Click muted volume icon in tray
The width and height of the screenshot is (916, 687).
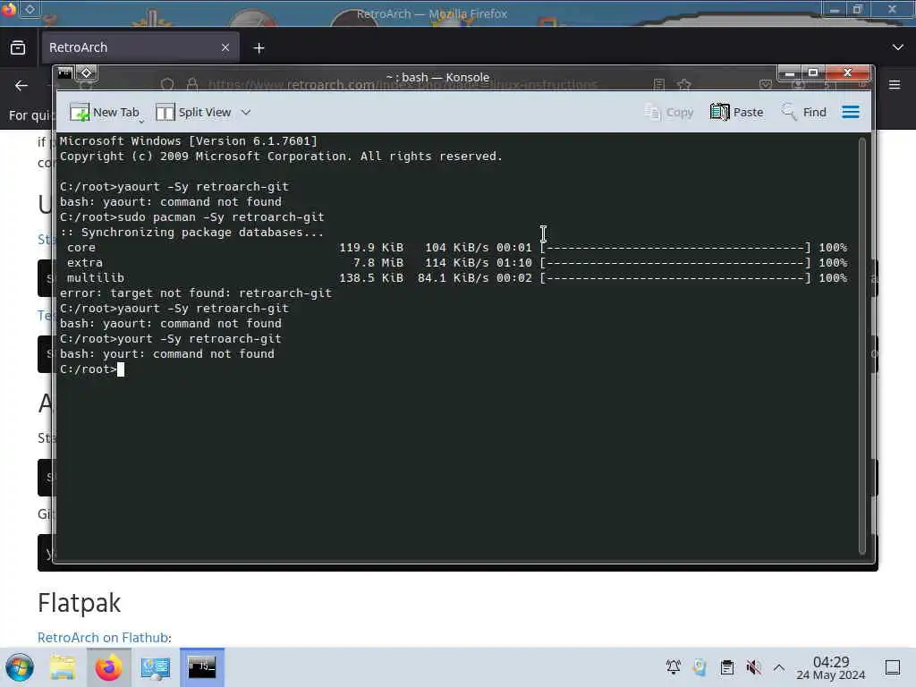(753, 667)
